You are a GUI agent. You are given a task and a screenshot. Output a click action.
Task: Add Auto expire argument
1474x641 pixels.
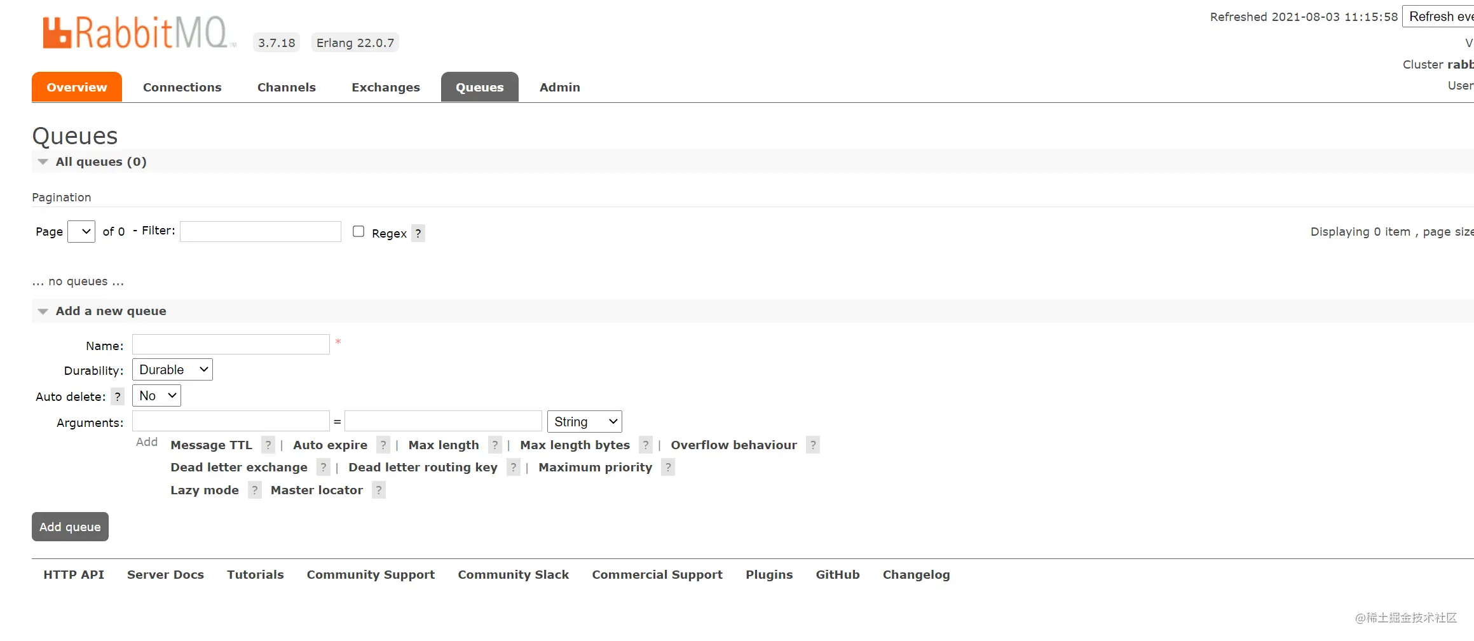click(331, 445)
